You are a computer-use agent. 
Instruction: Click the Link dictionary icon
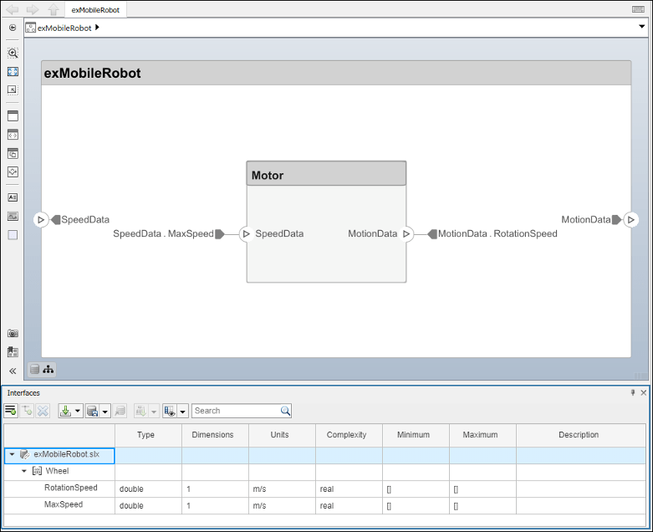pyautogui.click(x=120, y=411)
